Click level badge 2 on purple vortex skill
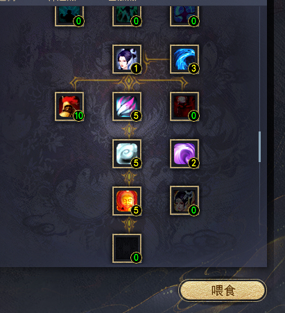The width and height of the screenshot is (285, 313). click(193, 163)
